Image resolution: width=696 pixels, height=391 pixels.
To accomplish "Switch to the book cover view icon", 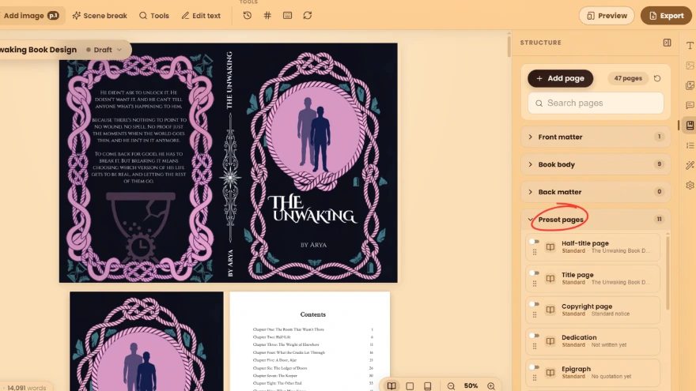I will coord(427,386).
